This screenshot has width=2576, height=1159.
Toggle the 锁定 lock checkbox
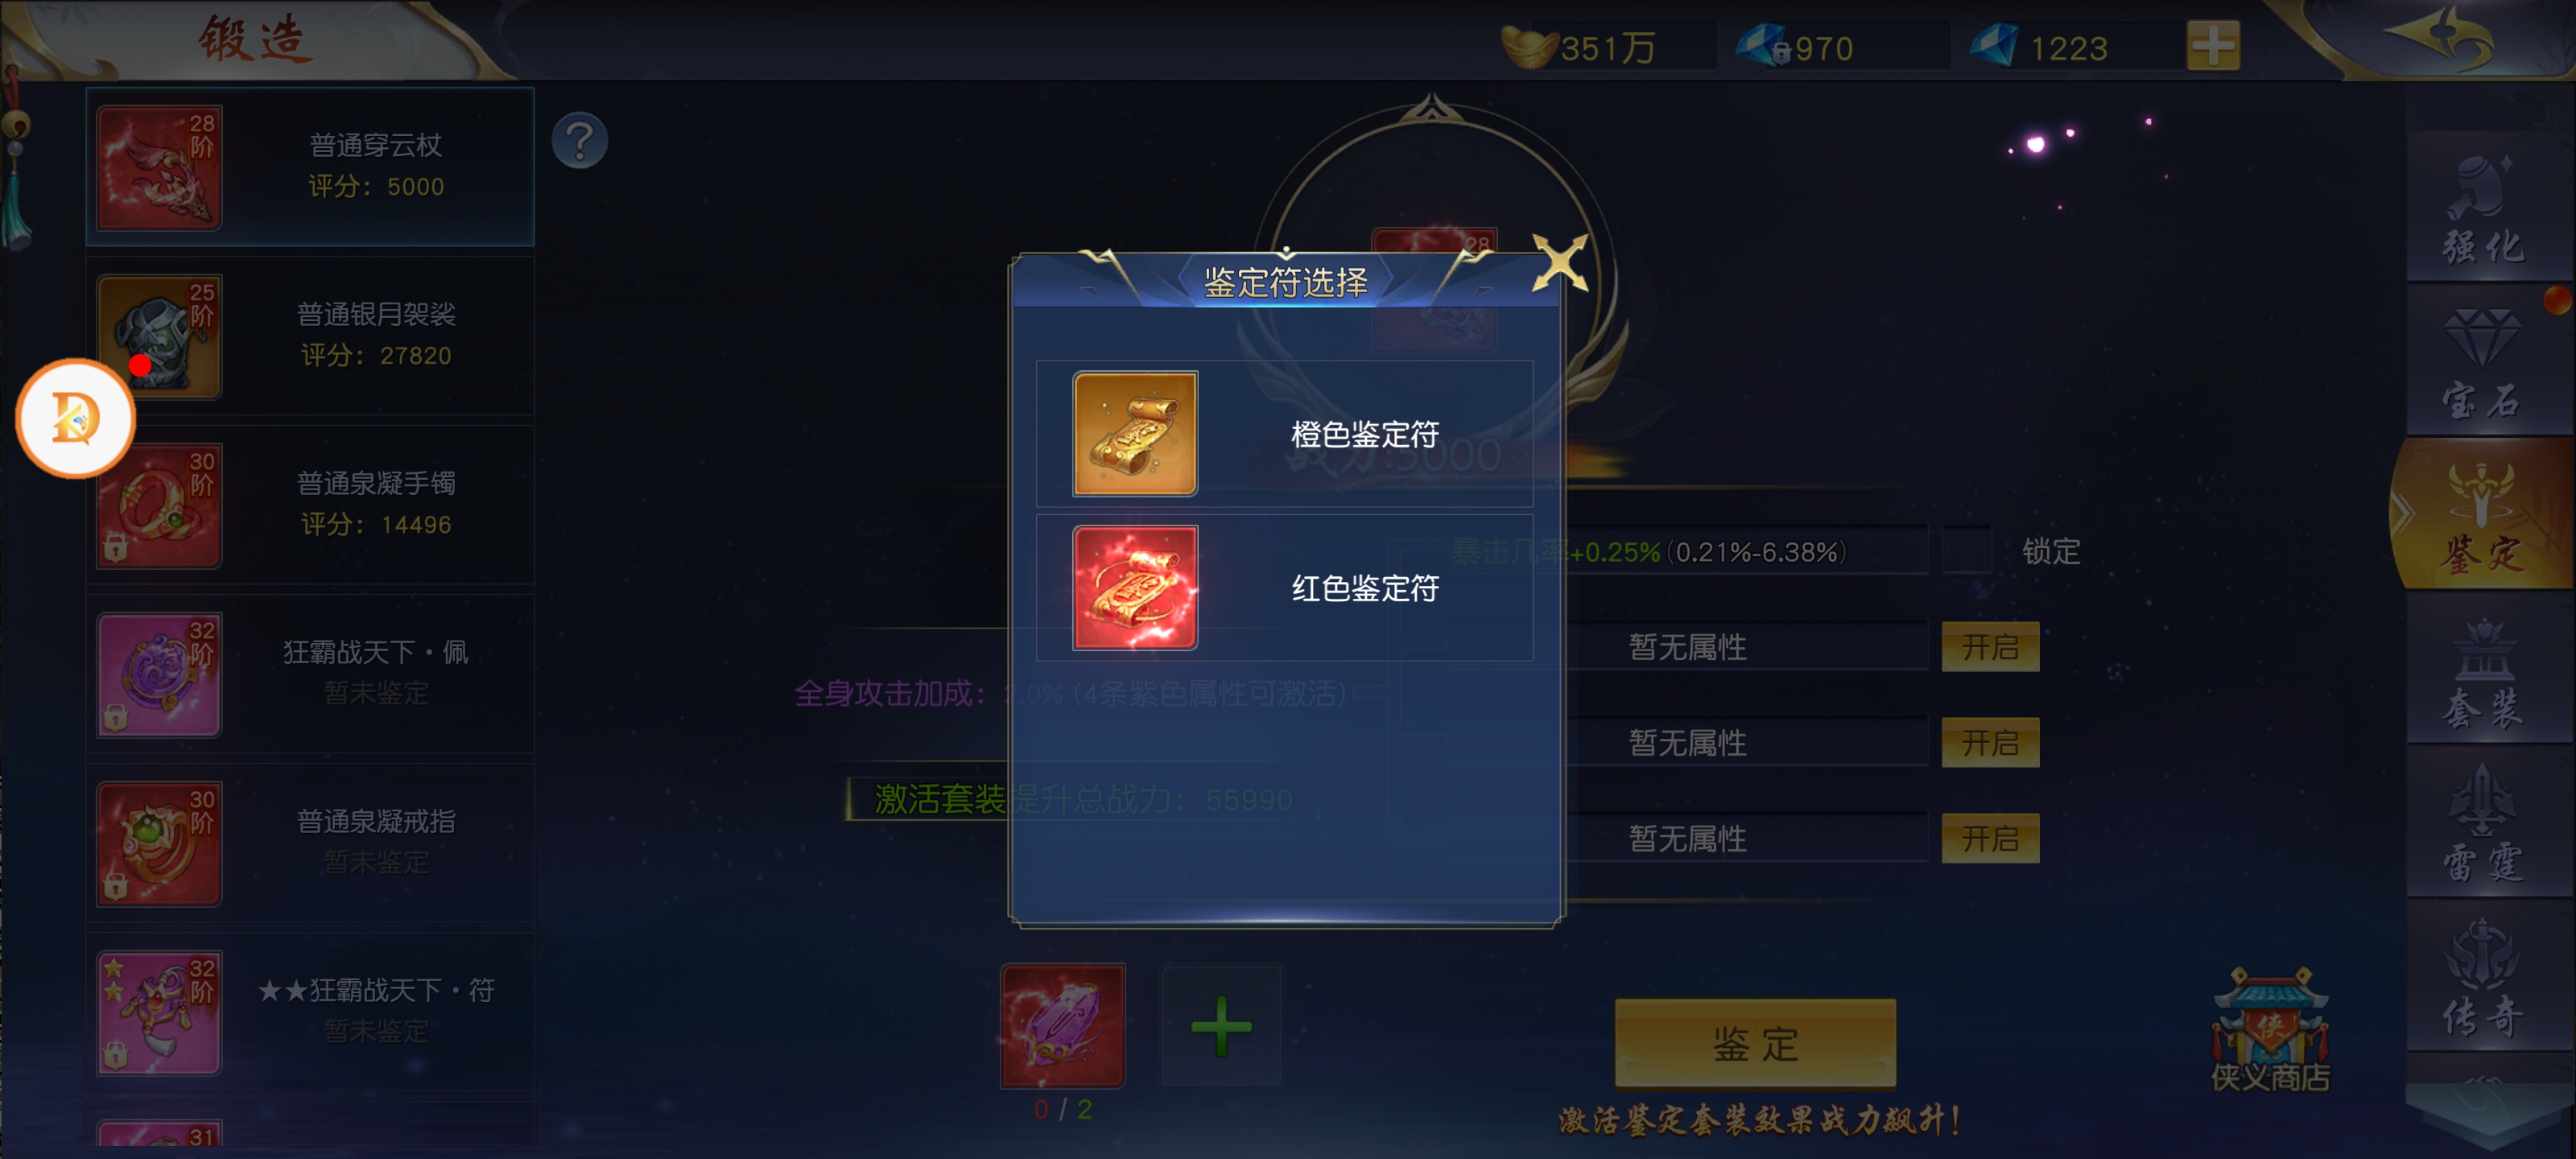pos(1966,550)
